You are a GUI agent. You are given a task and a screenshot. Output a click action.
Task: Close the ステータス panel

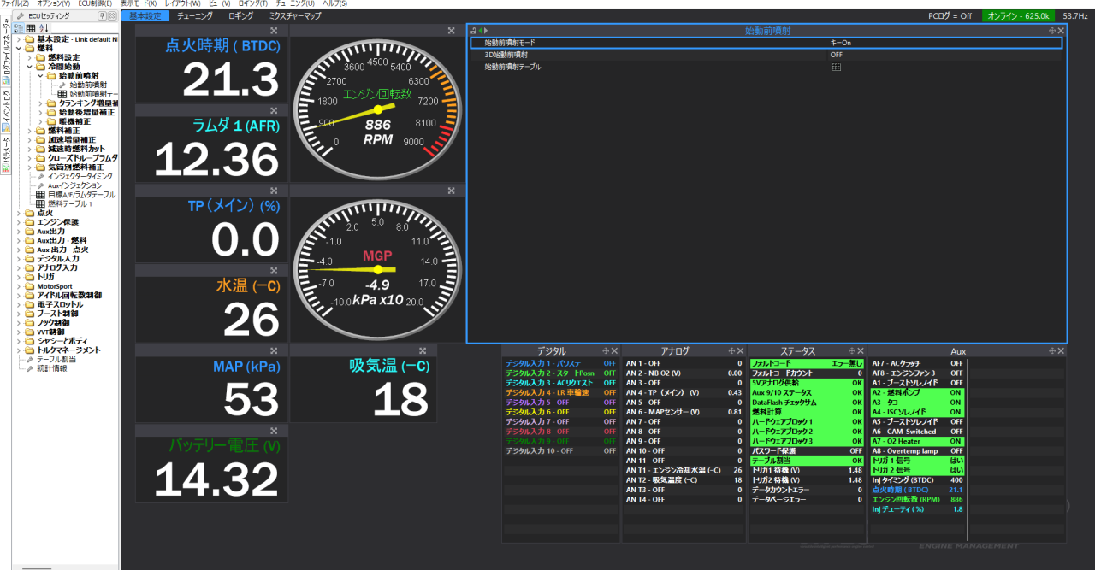pos(860,351)
